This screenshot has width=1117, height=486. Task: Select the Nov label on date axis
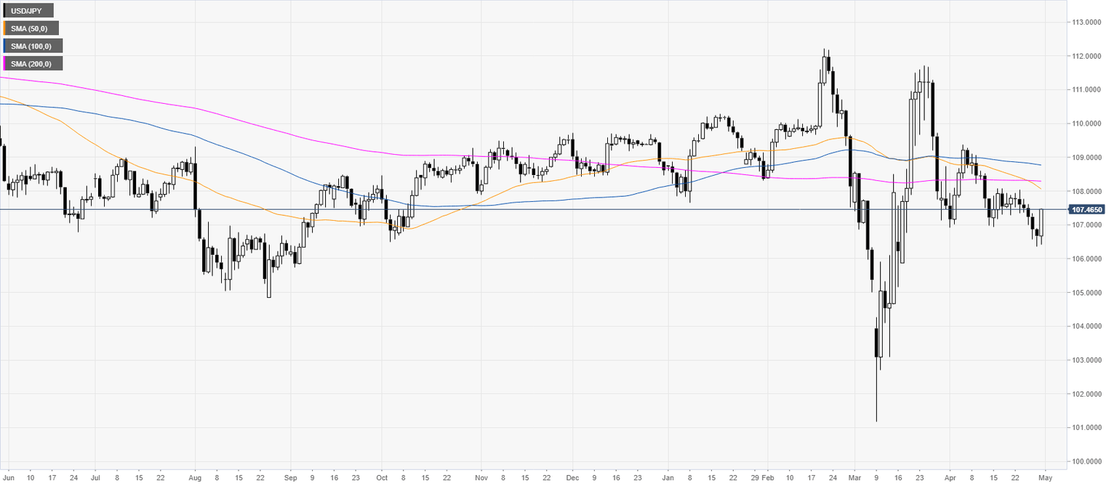coord(480,479)
